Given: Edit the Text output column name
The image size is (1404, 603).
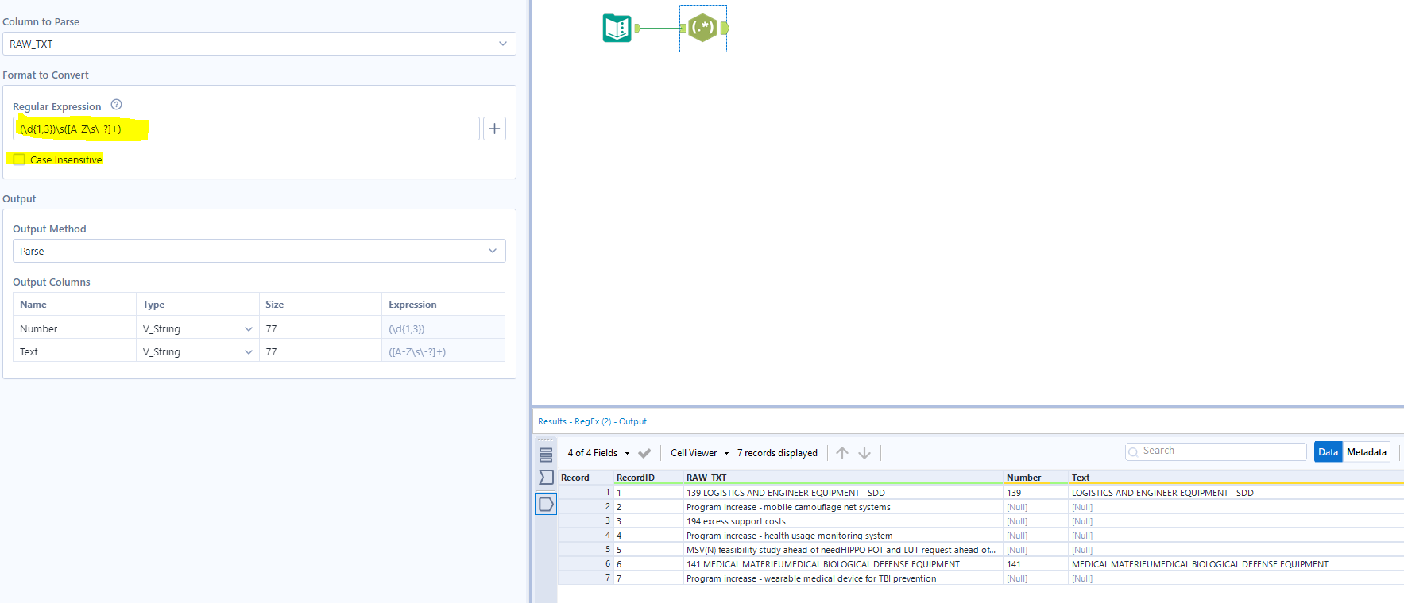Looking at the screenshot, I should [75, 351].
